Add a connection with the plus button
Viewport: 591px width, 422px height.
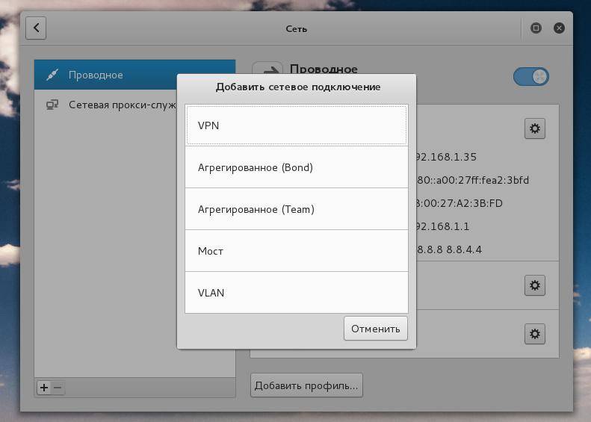[x=44, y=388]
